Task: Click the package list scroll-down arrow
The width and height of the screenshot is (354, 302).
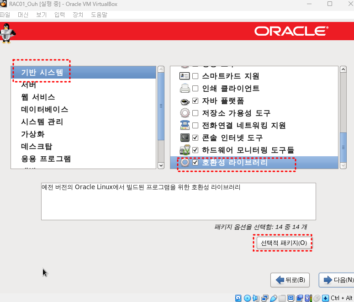Action: 343,165
